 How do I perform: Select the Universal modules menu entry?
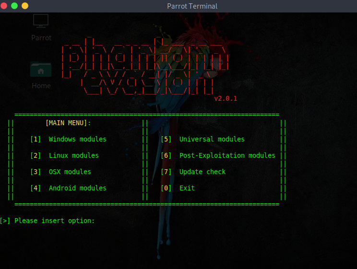click(x=212, y=139)
